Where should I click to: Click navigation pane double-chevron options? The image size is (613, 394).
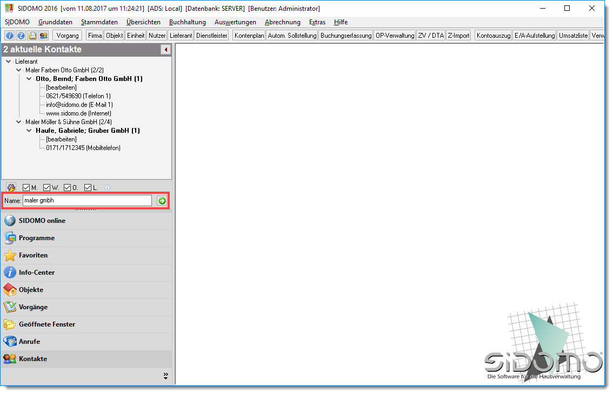click(x=166, y=376)
